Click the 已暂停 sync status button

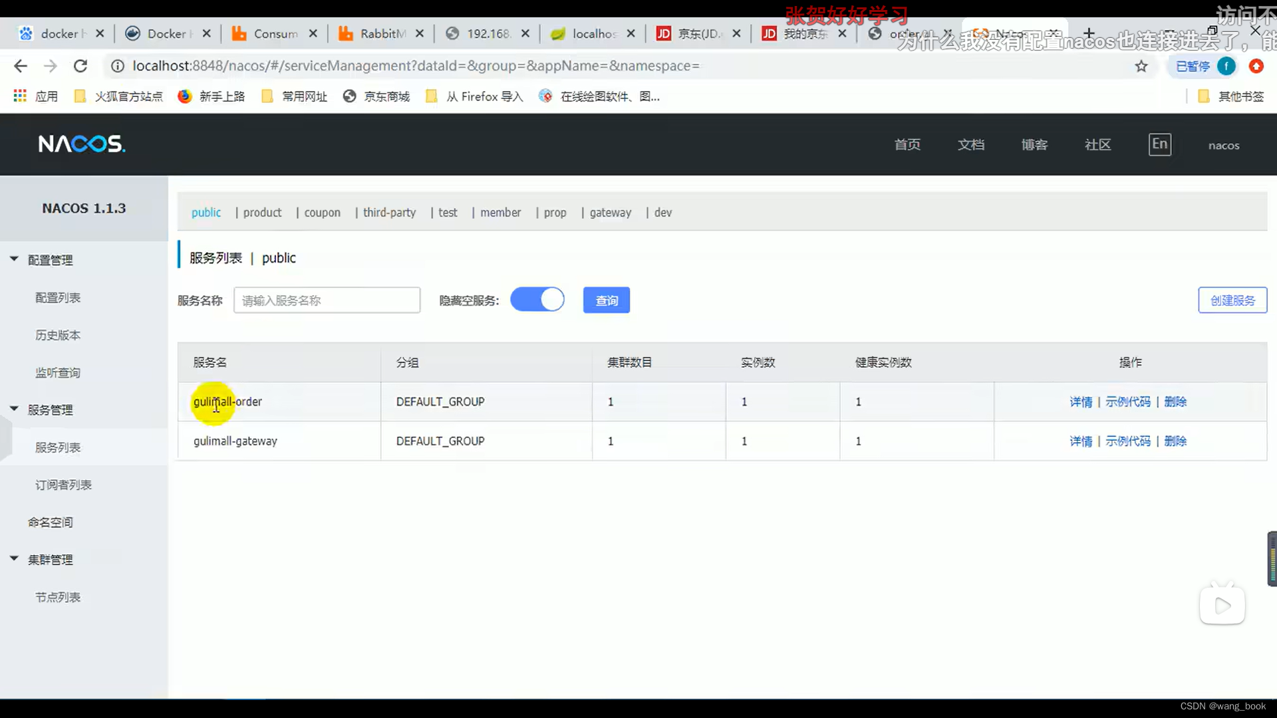(x=1193, y=66)
